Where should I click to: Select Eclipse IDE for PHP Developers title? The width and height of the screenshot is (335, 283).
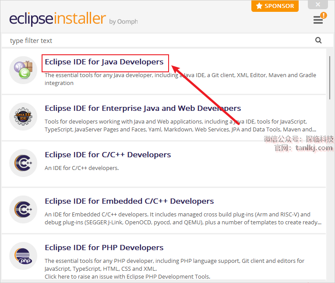tap(104, 248)
